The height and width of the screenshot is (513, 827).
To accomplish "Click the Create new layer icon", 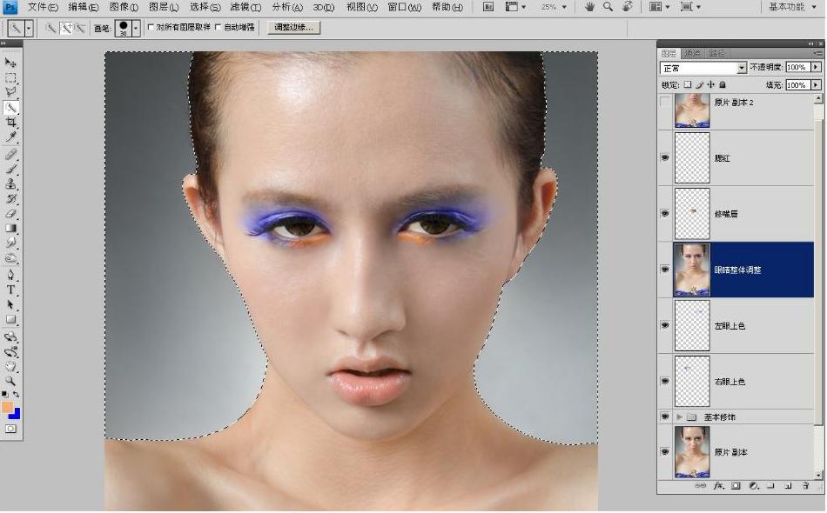I will click(x=788, y=486).
